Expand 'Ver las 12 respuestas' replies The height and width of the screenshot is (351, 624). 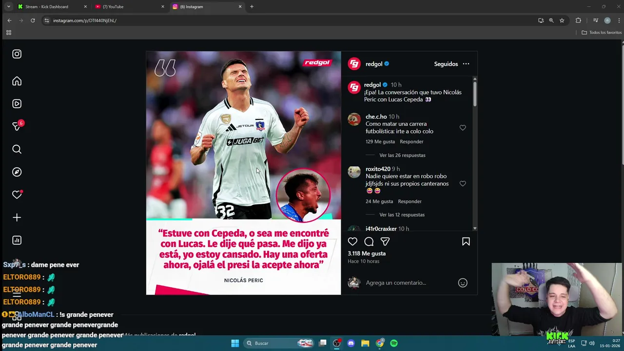click(x=402, y=214)
